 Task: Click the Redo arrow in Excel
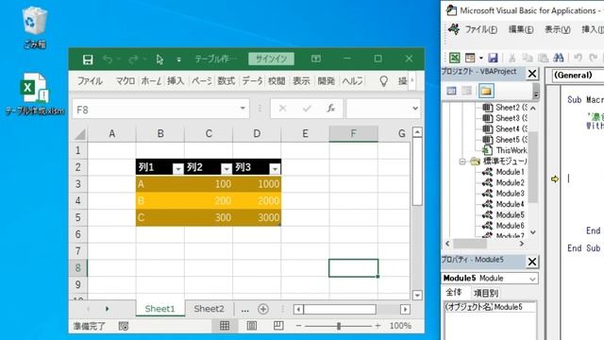(x=133, y=59)
